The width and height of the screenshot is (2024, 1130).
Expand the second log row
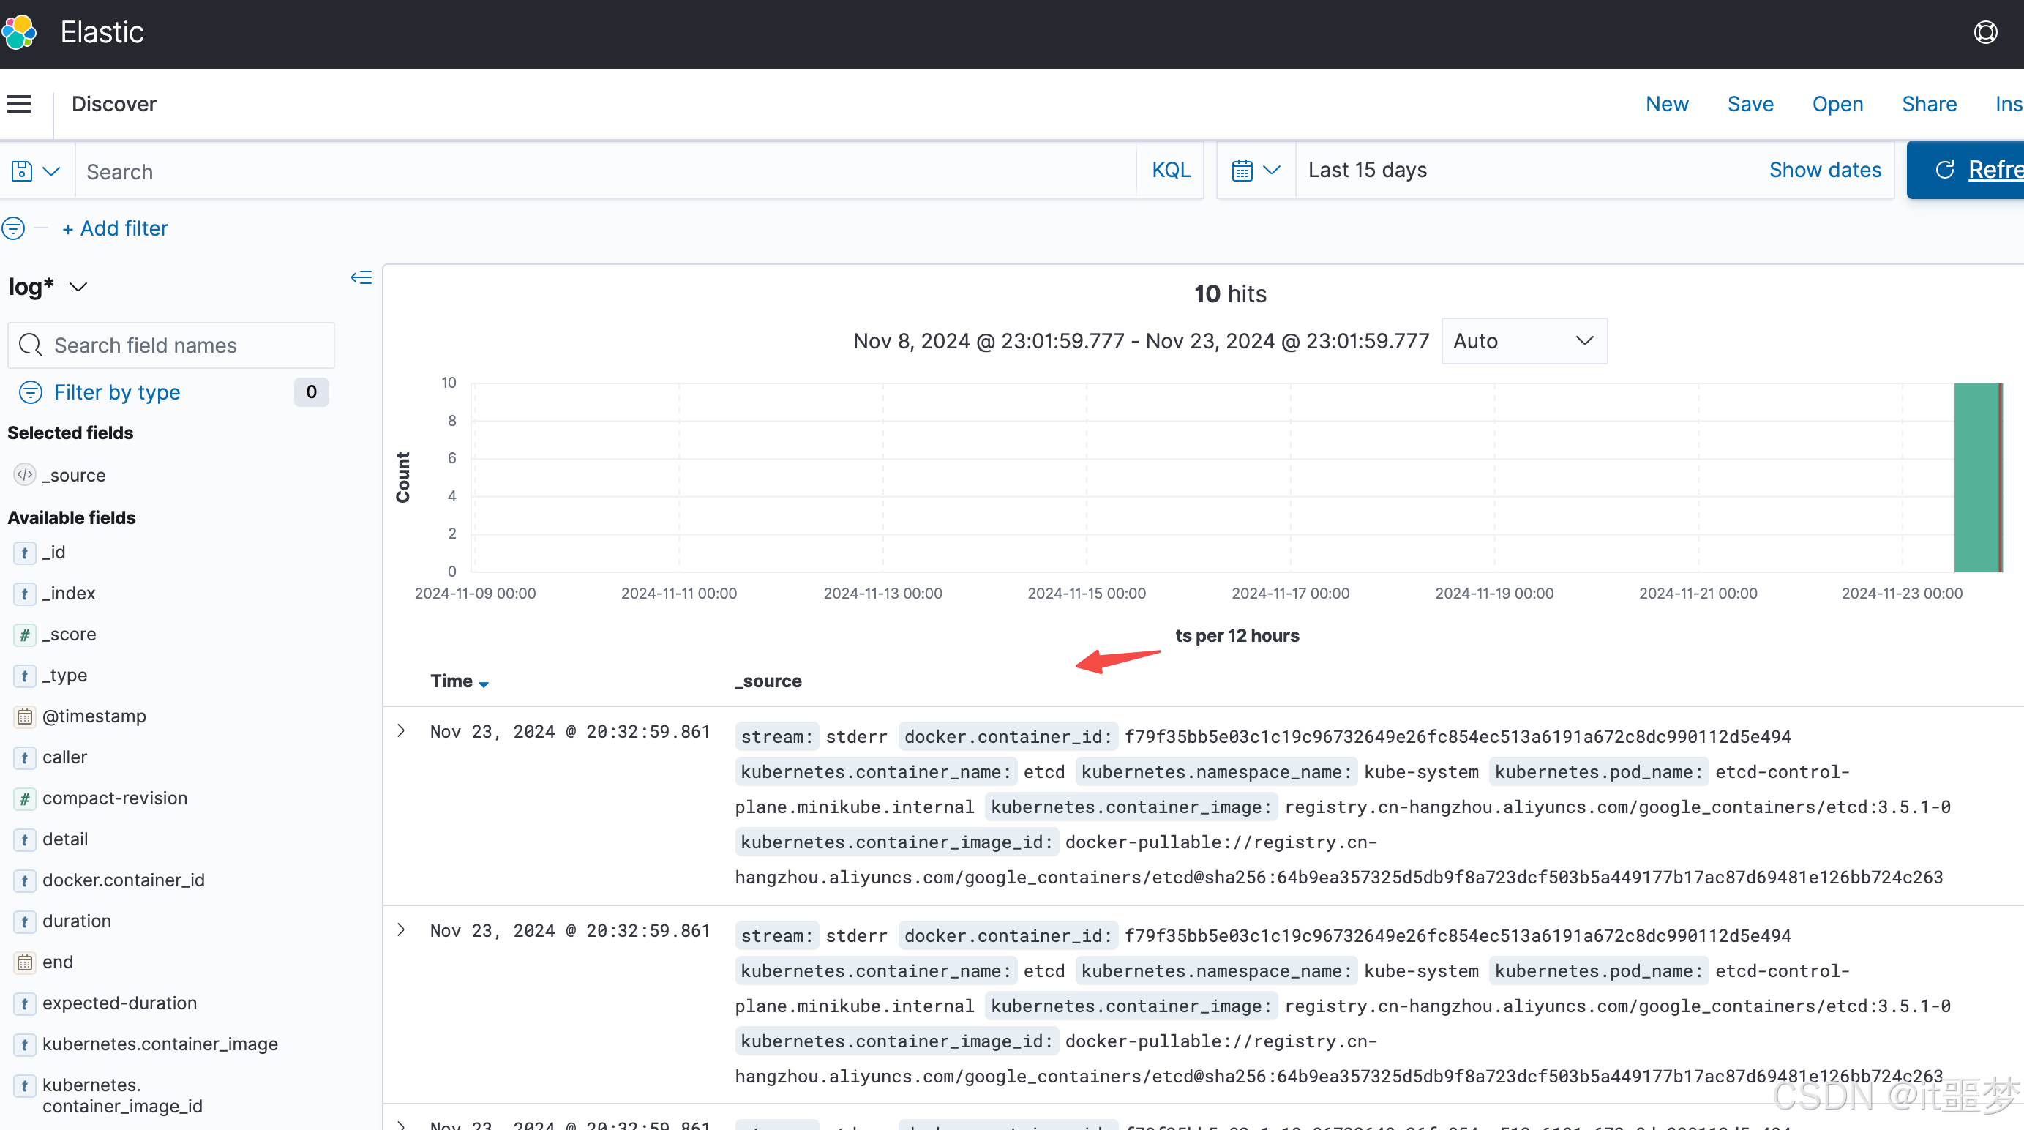402,929
